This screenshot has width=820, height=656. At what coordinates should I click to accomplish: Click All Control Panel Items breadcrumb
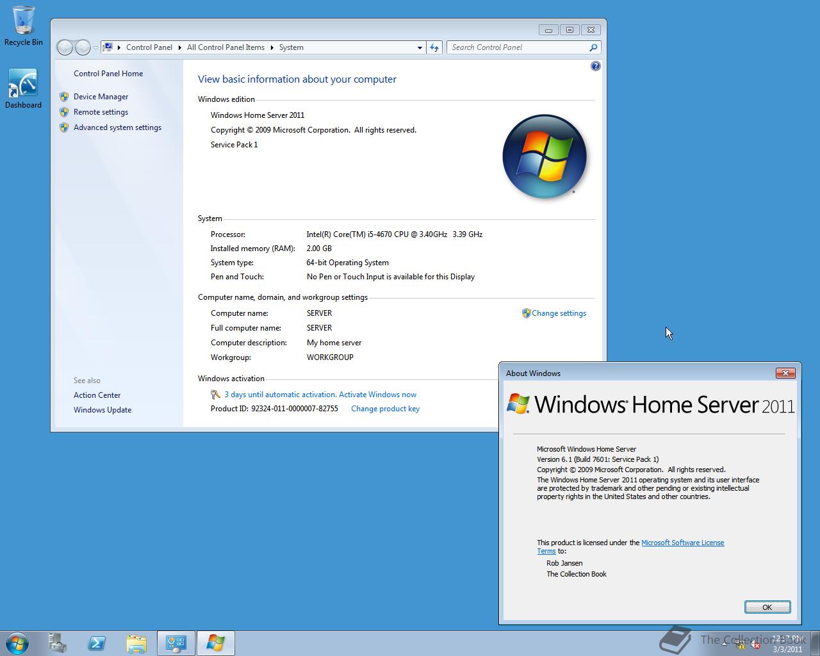225,47
